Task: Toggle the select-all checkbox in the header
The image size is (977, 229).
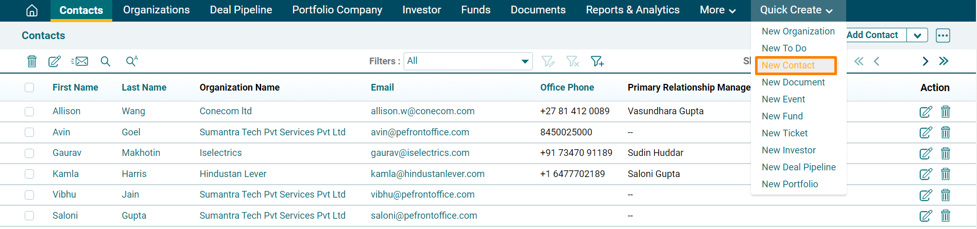Action: click(29, 87)
